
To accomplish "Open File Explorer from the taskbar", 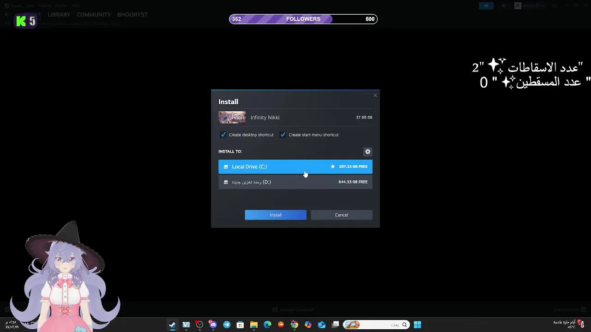I will (253, 325).
